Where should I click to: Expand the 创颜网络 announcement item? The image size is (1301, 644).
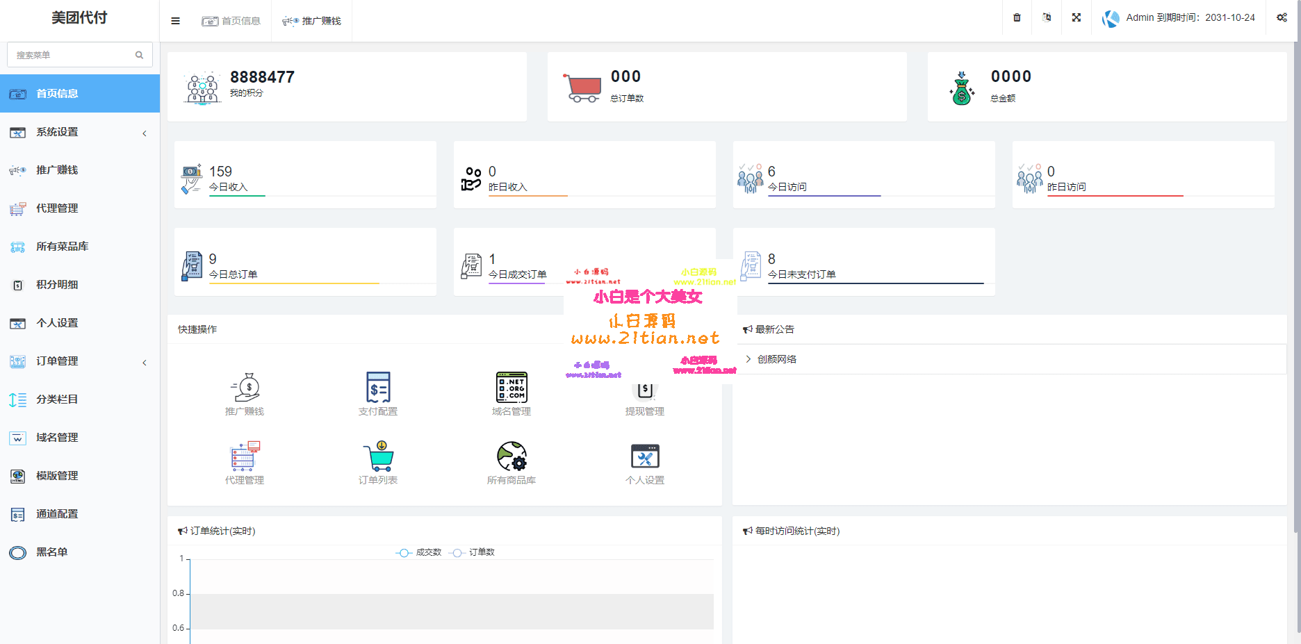click(x=777, y=359)
